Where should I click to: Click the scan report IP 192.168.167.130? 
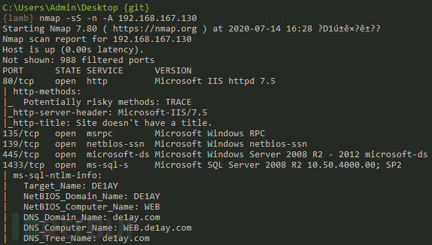tap(152, 39)
